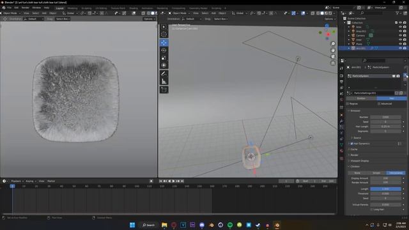The image size is (409, 230).
Task: Select the Measure tool
Action: [164, 81]
